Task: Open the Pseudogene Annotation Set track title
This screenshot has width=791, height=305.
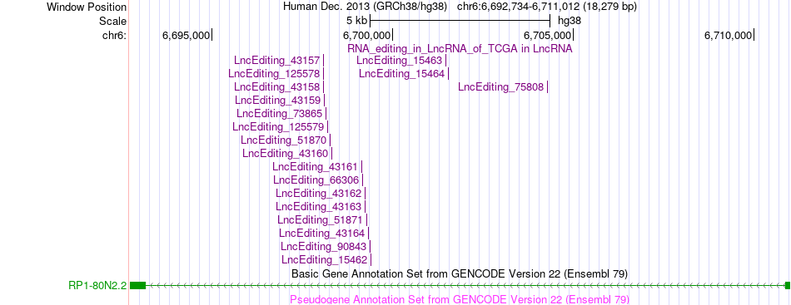Action: (x=460, y=299)
